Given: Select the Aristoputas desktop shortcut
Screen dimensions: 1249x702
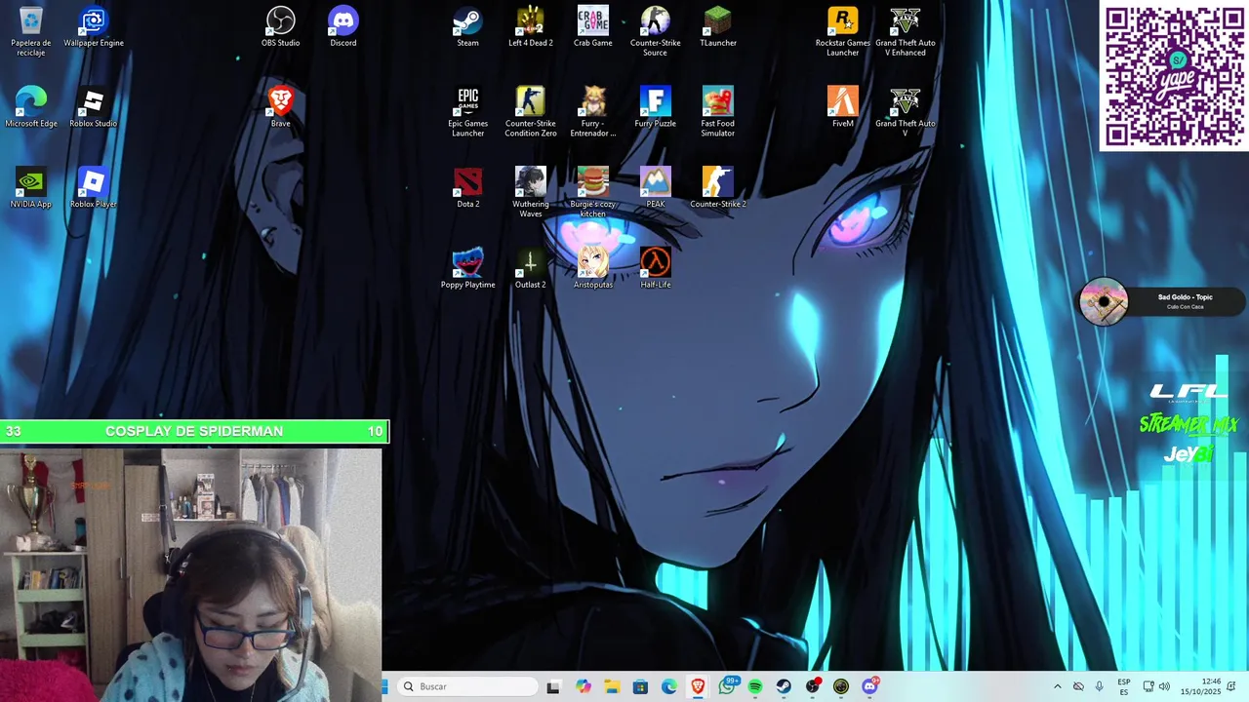Looking at the screenshot, I should pyautogui.click(x=593, y=269).
